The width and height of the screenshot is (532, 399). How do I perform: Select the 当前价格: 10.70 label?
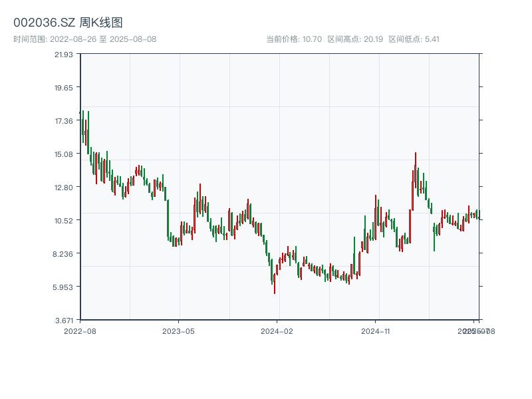click(294, 39)
